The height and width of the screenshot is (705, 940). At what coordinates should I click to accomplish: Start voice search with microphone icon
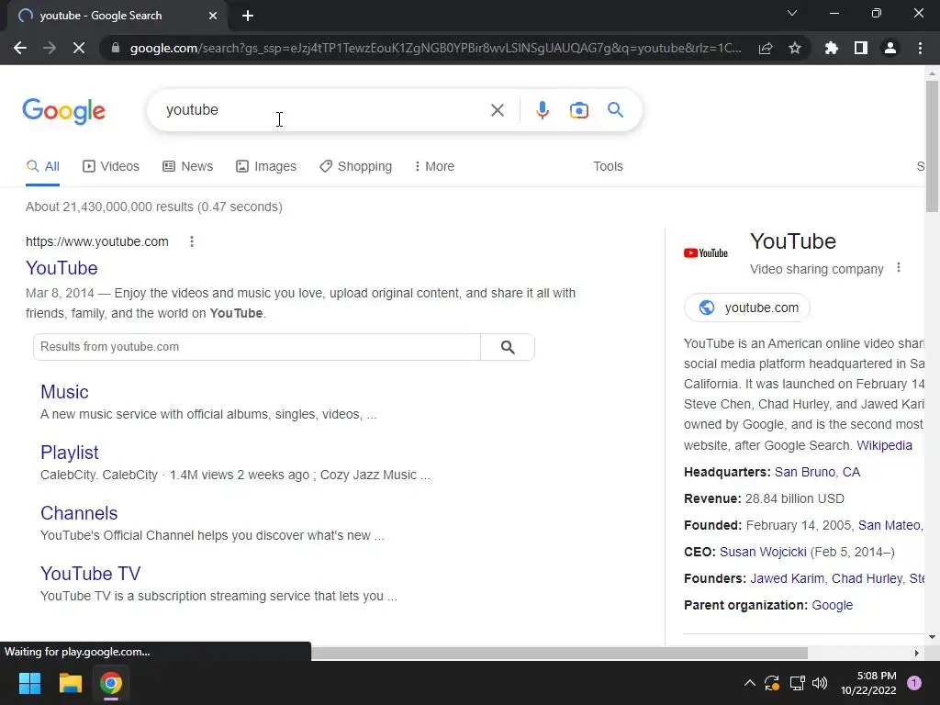tap(542, 110)
